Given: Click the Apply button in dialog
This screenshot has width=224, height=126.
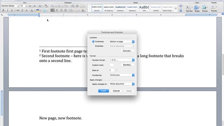Looking at the screenshot, I should pyautogui.click(x=129, y=91).
